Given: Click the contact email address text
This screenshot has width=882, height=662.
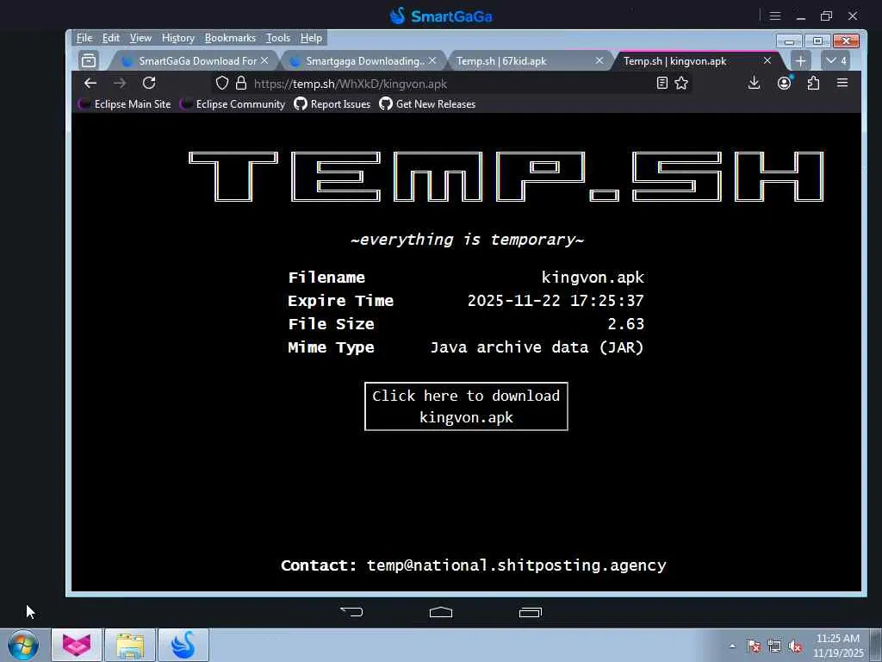Looking at the screenshot, I should (517, 565).
